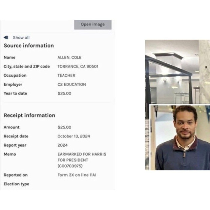The height and width of the screenshot is (210, 210).
Task: Click the October 13, 2024 receipt date
Action: pyautogui.click(x=73, y=136)
